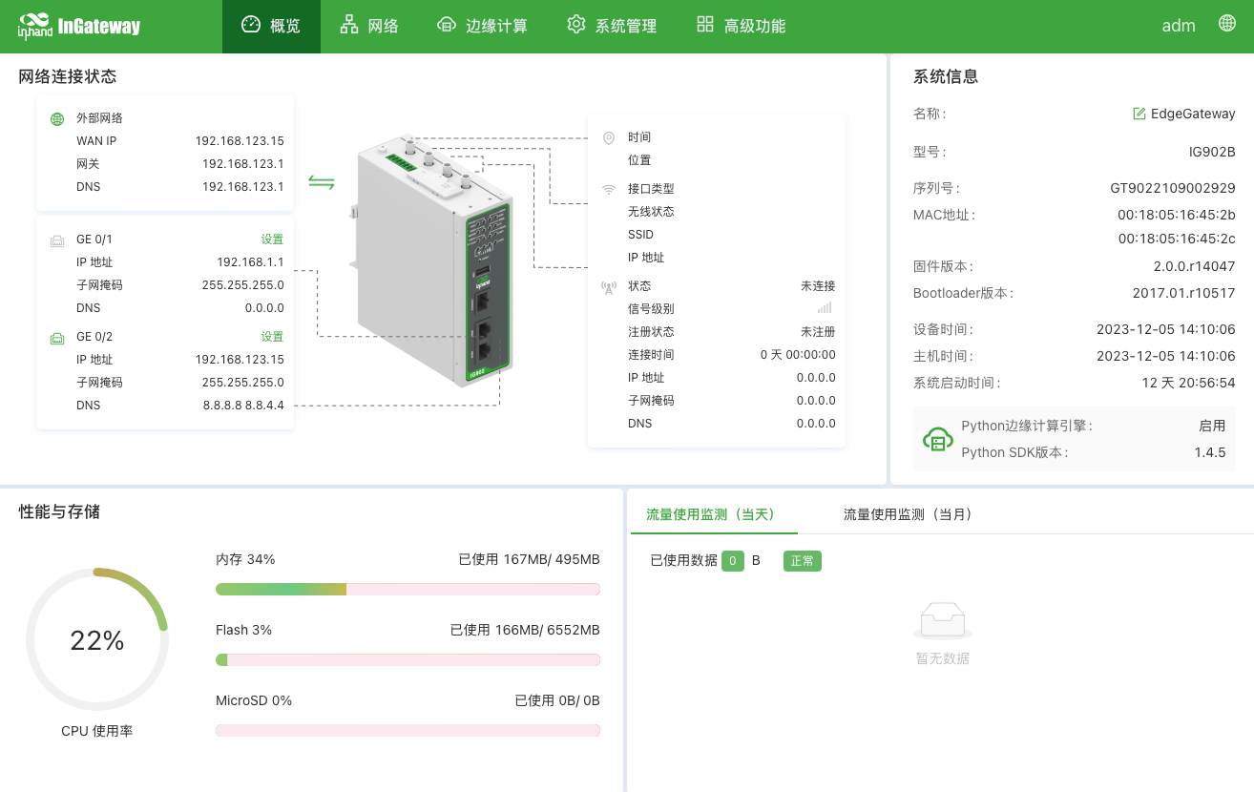Click the Wi-Fi interface icon
The image size is (1254, 792).
609,190
